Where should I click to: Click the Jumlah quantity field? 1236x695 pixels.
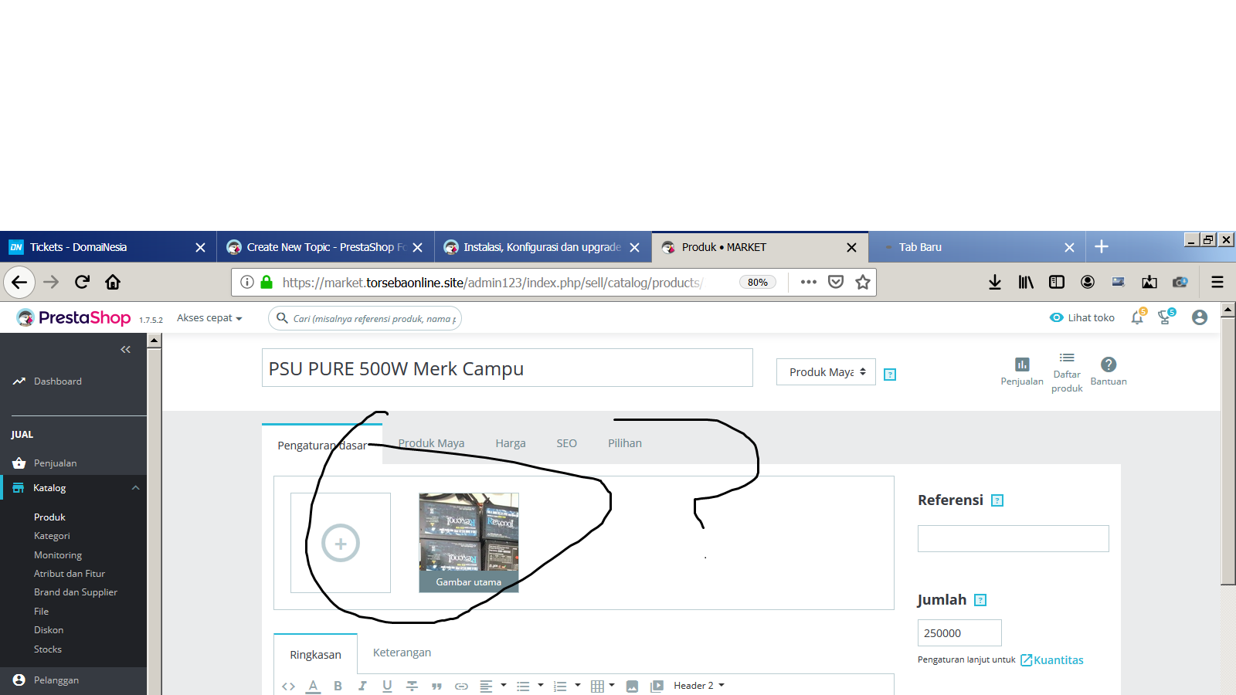(959, 633)
